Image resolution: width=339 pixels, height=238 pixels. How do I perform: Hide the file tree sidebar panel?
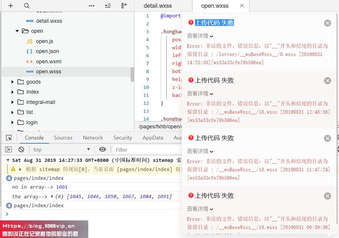124,6
